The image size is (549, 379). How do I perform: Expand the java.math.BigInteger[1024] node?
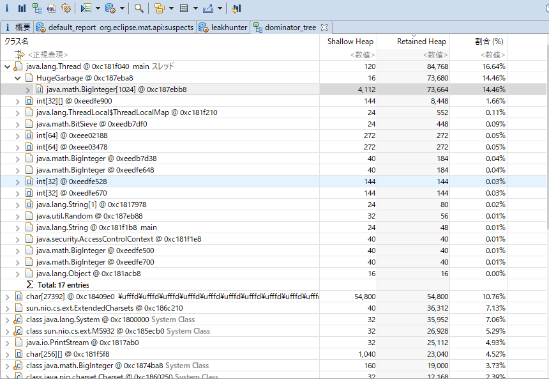pos(27,89)
